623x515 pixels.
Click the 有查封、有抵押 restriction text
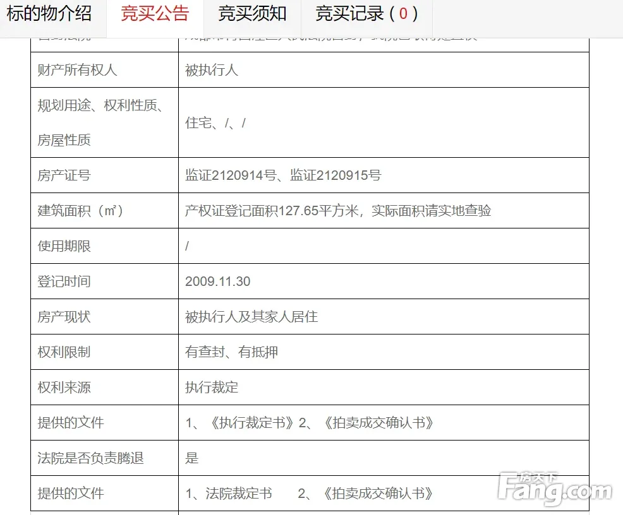click(231, 352)
